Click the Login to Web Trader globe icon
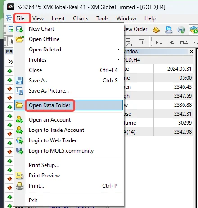The image size is (198, 208). pyautogui.click(x=20, y=140)
